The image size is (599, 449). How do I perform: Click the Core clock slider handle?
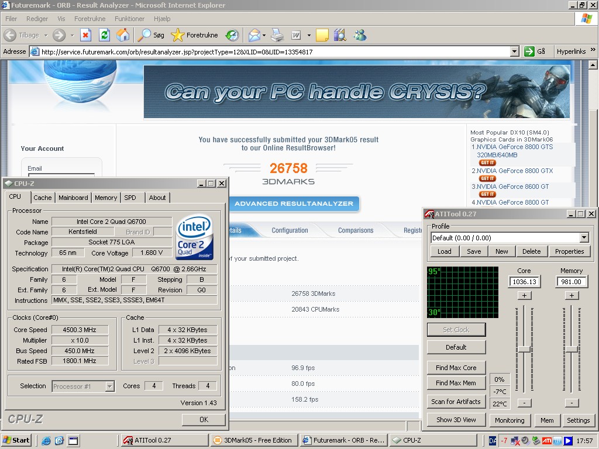point(524,349)
